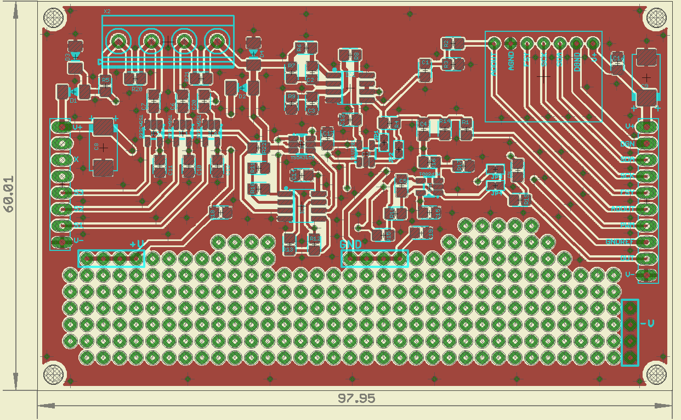Click the OUT pad on right header

648,258
